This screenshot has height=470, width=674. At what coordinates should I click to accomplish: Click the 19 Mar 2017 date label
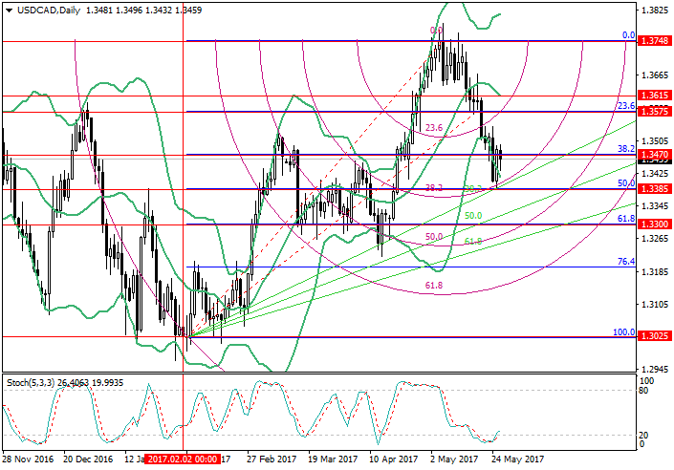pos(333,459)
